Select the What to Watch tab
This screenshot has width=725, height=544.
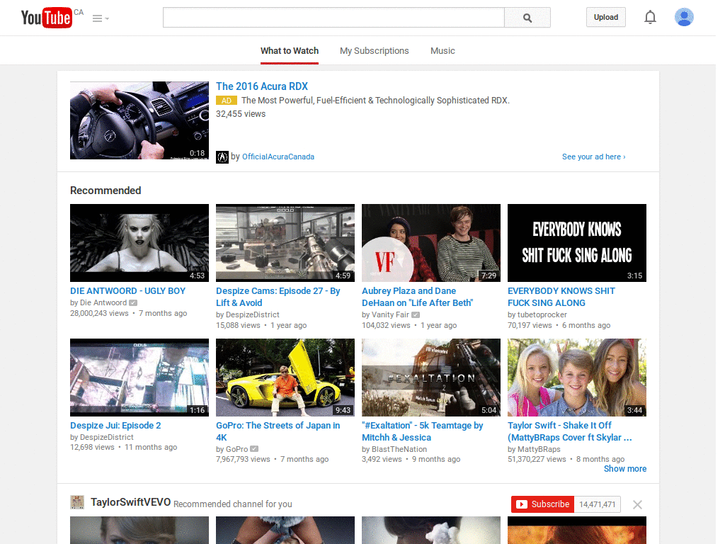tap(290, 51)
